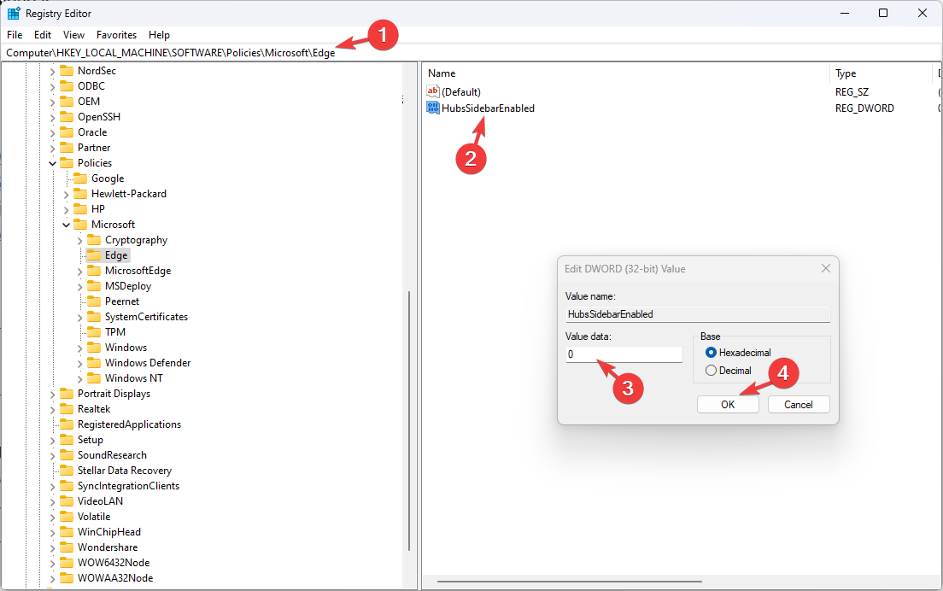Select the SyncIntegrationClients key

tap(128, 486)
